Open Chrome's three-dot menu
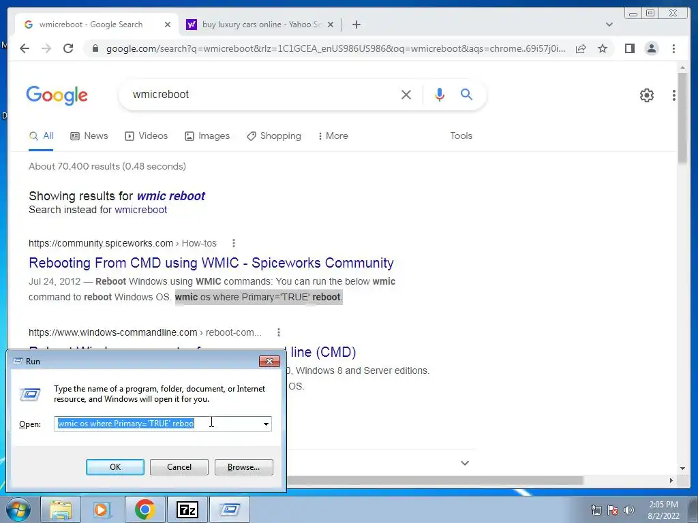This screenshot has width=698, height=523. (x=673, y=48)
